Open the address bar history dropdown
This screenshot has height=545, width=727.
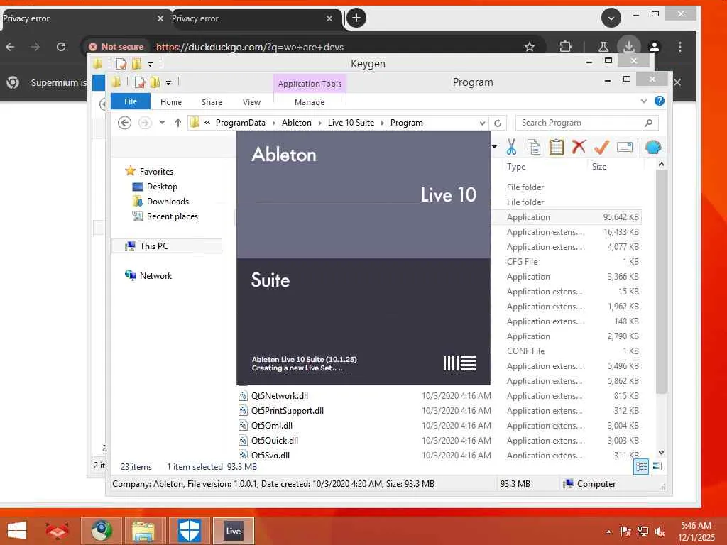pos(482,123)
